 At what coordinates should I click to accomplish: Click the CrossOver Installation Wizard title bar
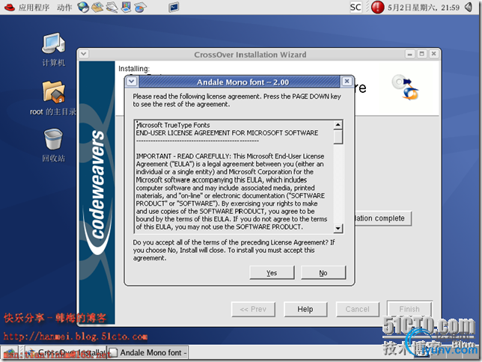[250, 55]
